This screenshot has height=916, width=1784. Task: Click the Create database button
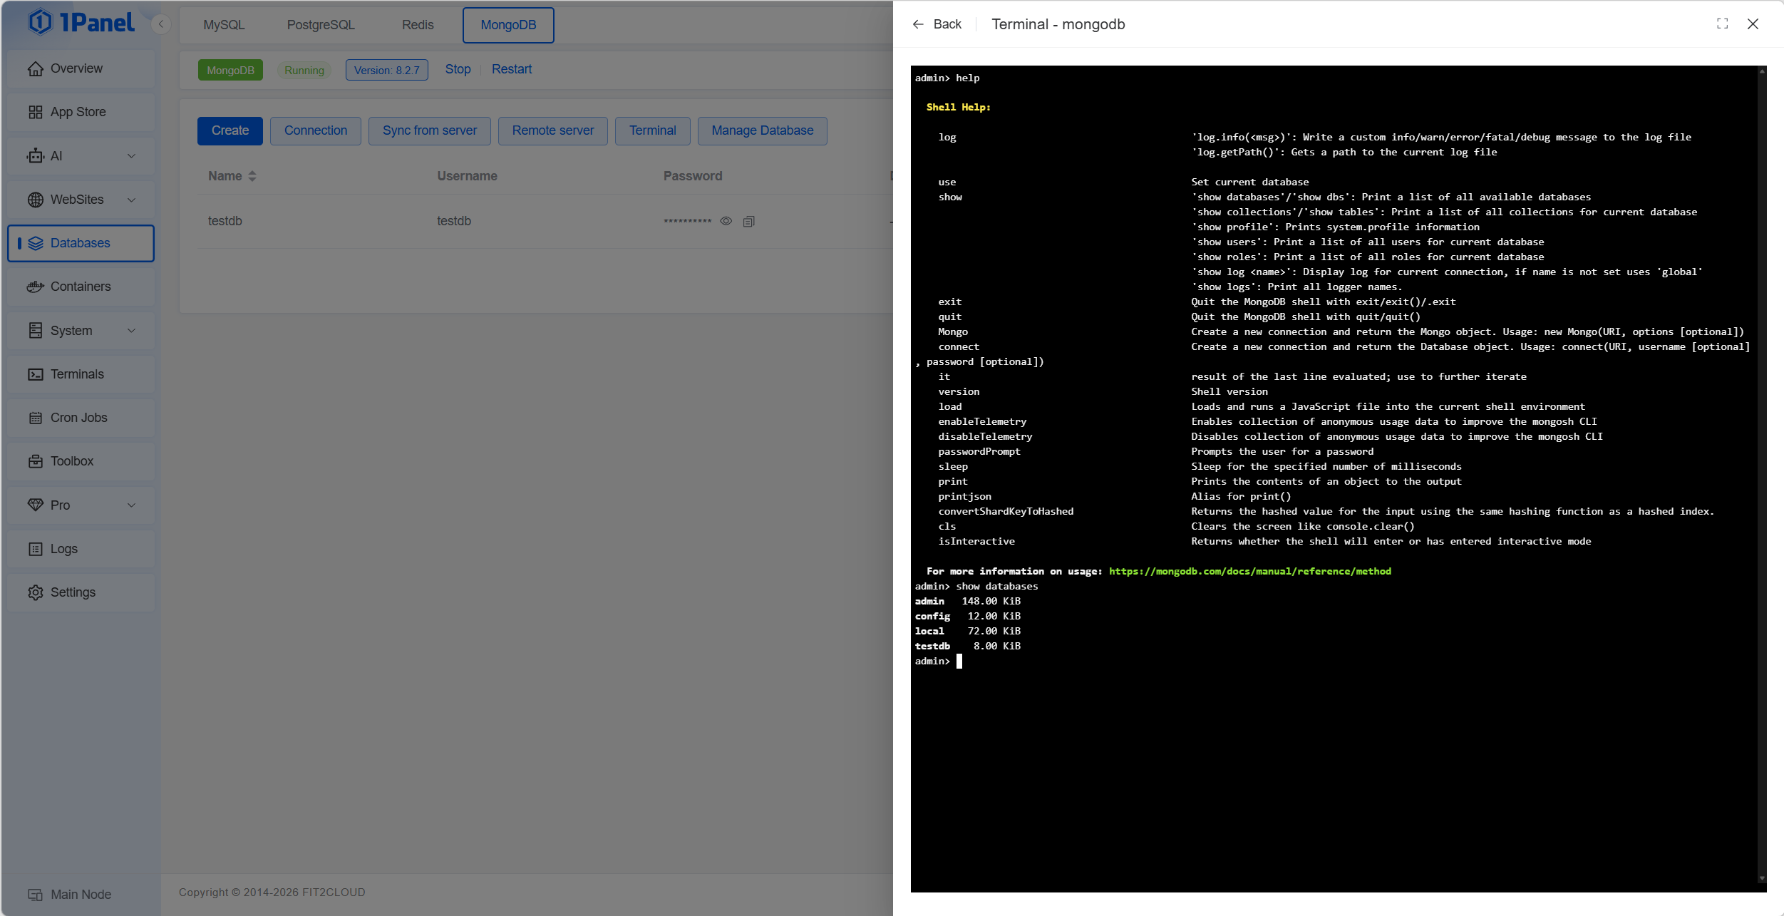click(230, 131)
